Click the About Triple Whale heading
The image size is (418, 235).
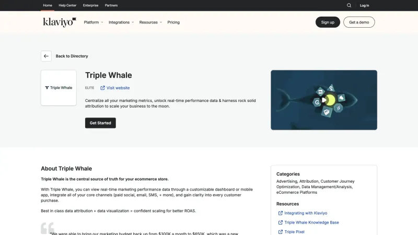point(66,169)
